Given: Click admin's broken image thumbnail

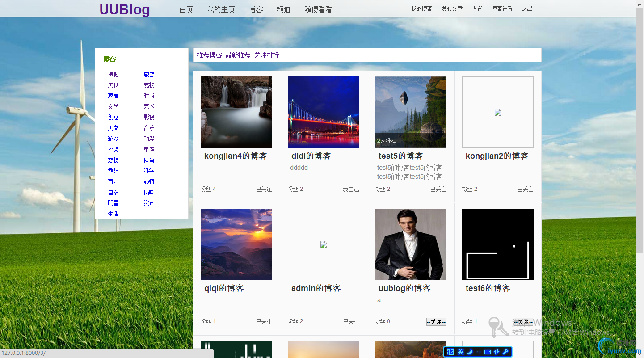Looking at the screenshot, I should click(324, 244).
